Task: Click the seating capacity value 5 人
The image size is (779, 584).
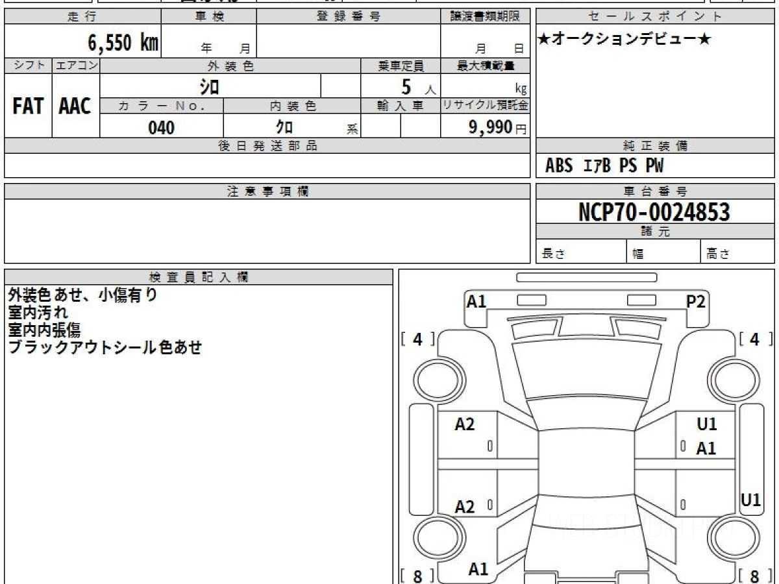Action: (419, 86)
